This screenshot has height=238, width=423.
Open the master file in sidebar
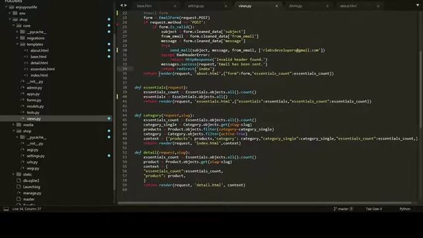(x=28, y=199)
